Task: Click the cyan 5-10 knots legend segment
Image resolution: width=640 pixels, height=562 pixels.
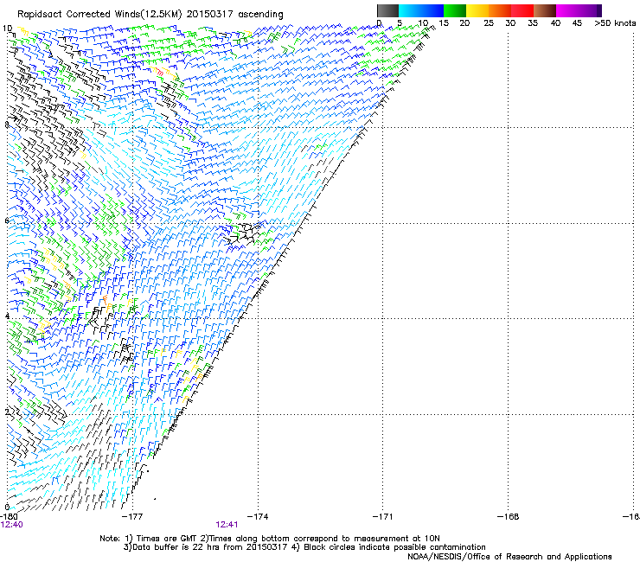Action: (410, 10)
